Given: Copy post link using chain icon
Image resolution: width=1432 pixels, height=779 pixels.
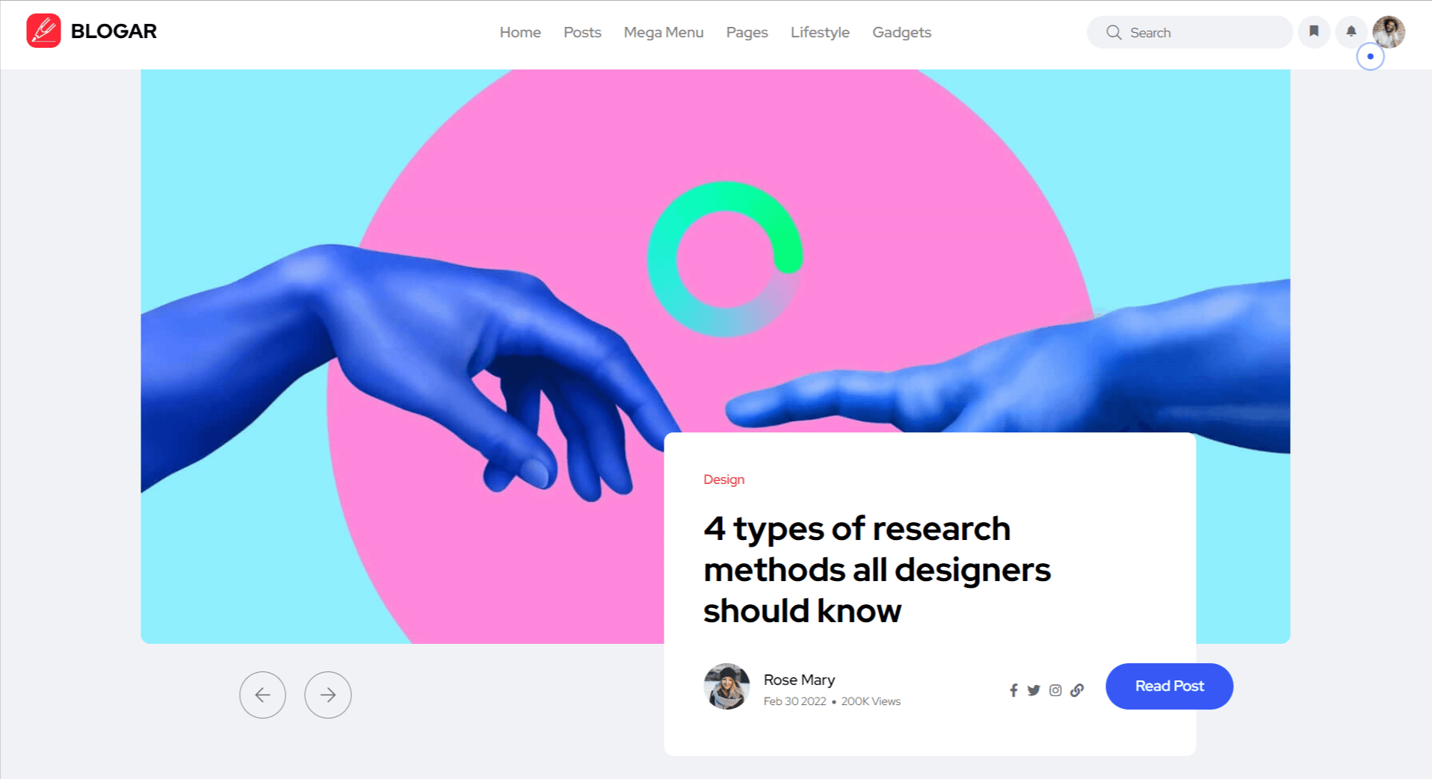Looking at the screenshot, I should (1077, 690).
